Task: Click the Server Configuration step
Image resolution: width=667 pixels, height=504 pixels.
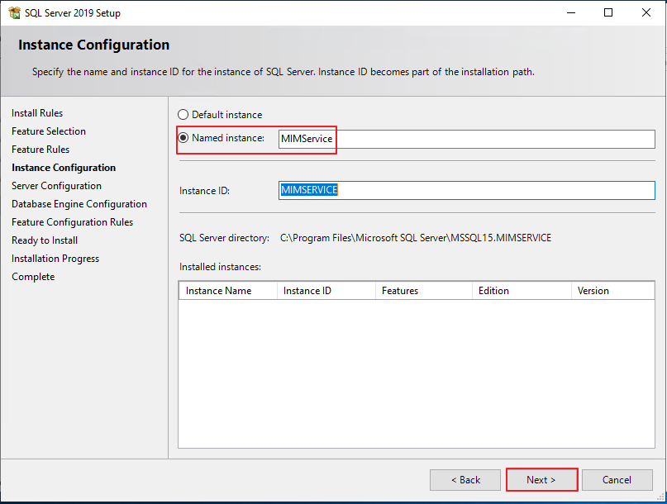Action: point(56,186)
